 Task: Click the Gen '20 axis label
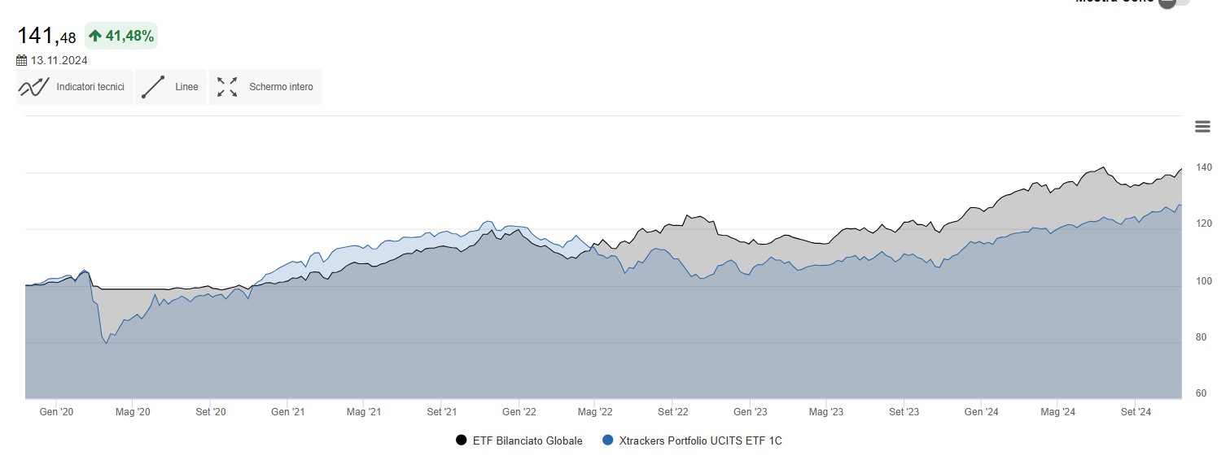click(56, 412)
